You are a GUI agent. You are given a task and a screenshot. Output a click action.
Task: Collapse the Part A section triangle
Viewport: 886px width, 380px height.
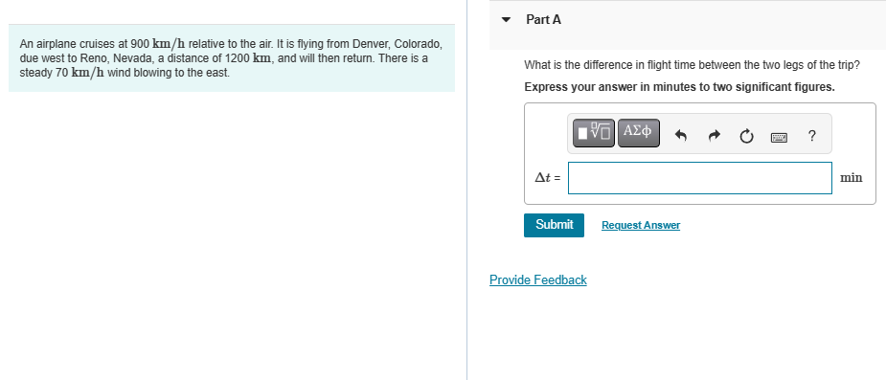click(506, 20)
